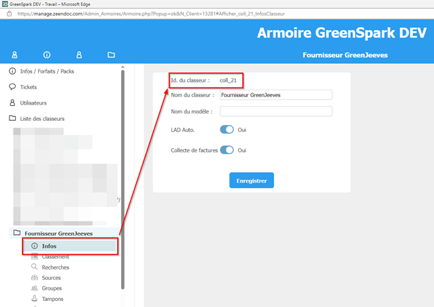Toggle the LAD Auto. switch
Image resolution: width=434 pixels, height=307 pixels.
(x=227, y=129)
